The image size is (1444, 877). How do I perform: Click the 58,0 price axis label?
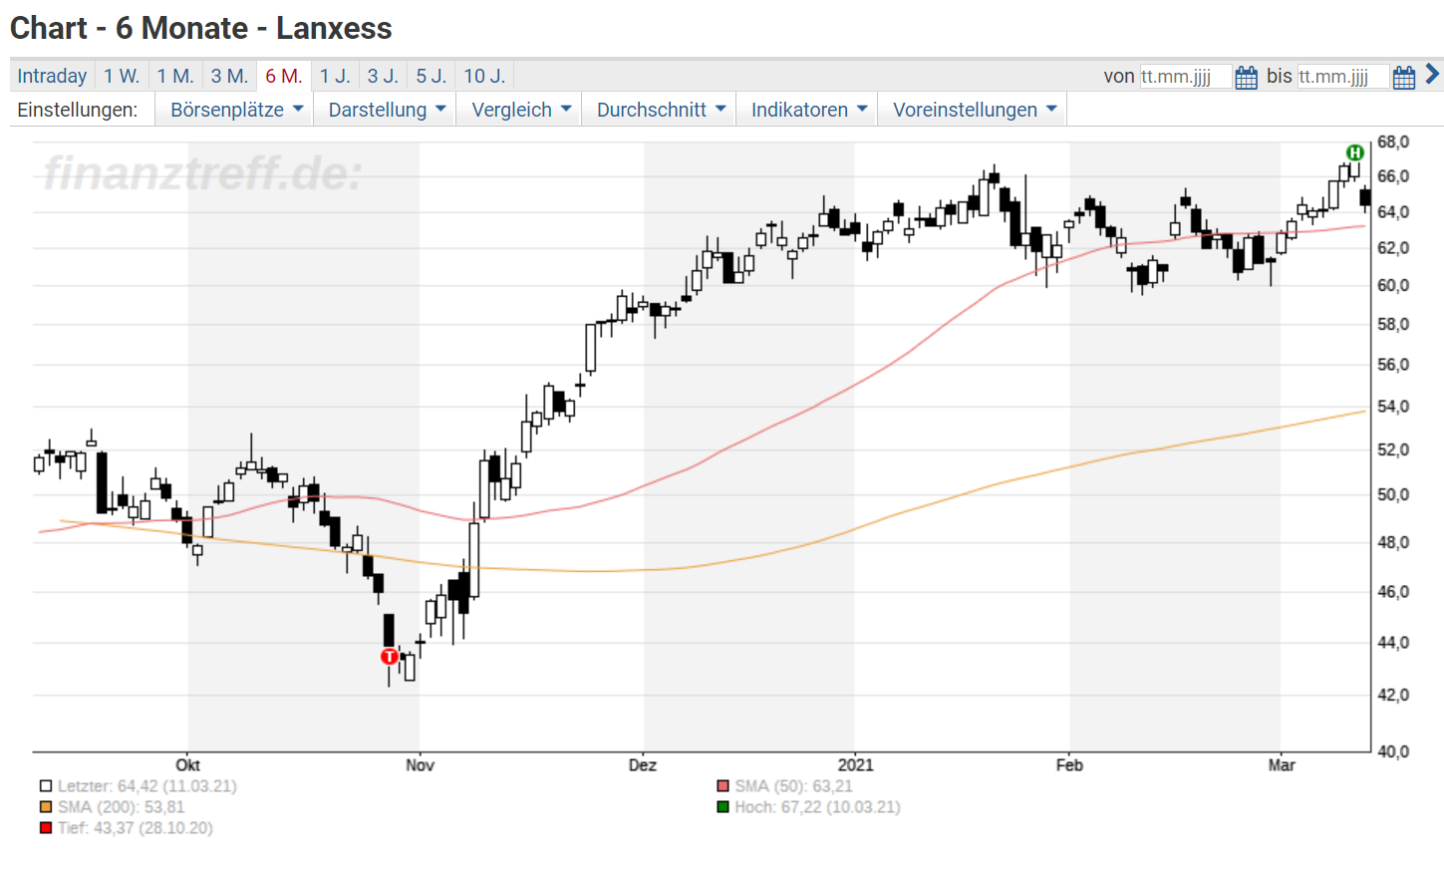pos(1393,324)
